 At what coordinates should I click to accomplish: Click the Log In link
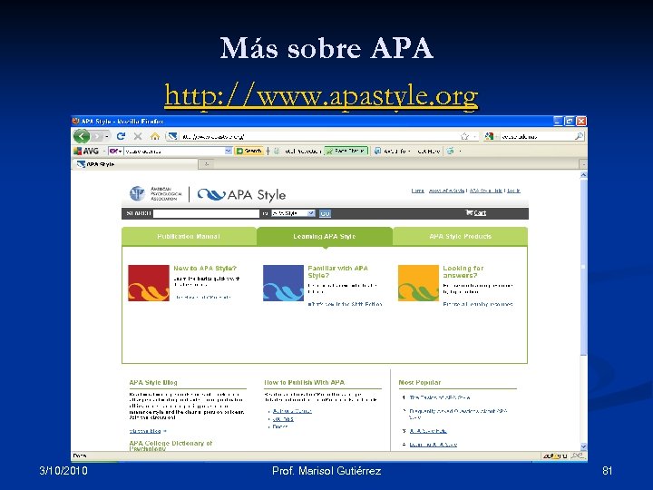513,191
